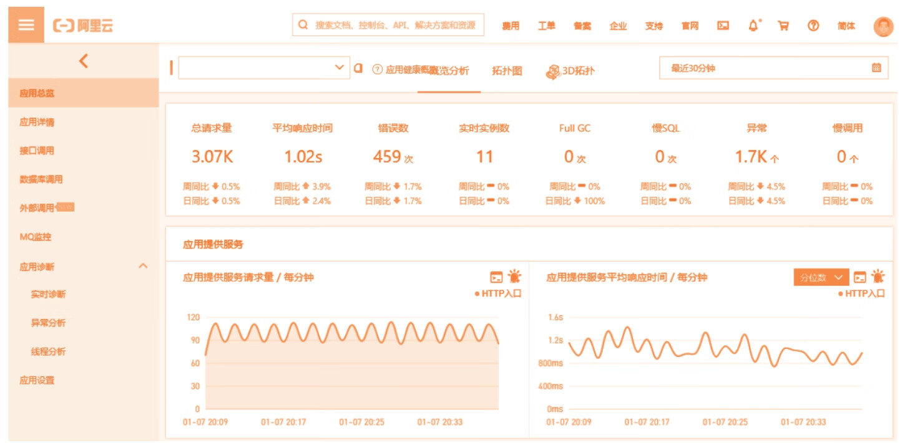Open the shopping cart icon
The image size is (900, 443).
(x=783, y=26)
